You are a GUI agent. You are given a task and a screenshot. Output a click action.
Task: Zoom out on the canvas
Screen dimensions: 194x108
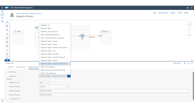(189, 32)
